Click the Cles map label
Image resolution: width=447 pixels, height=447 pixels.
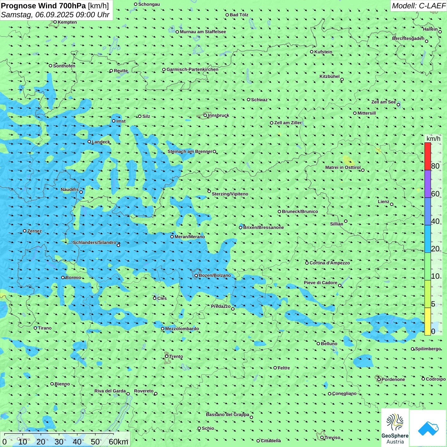(x=162, y=298)
